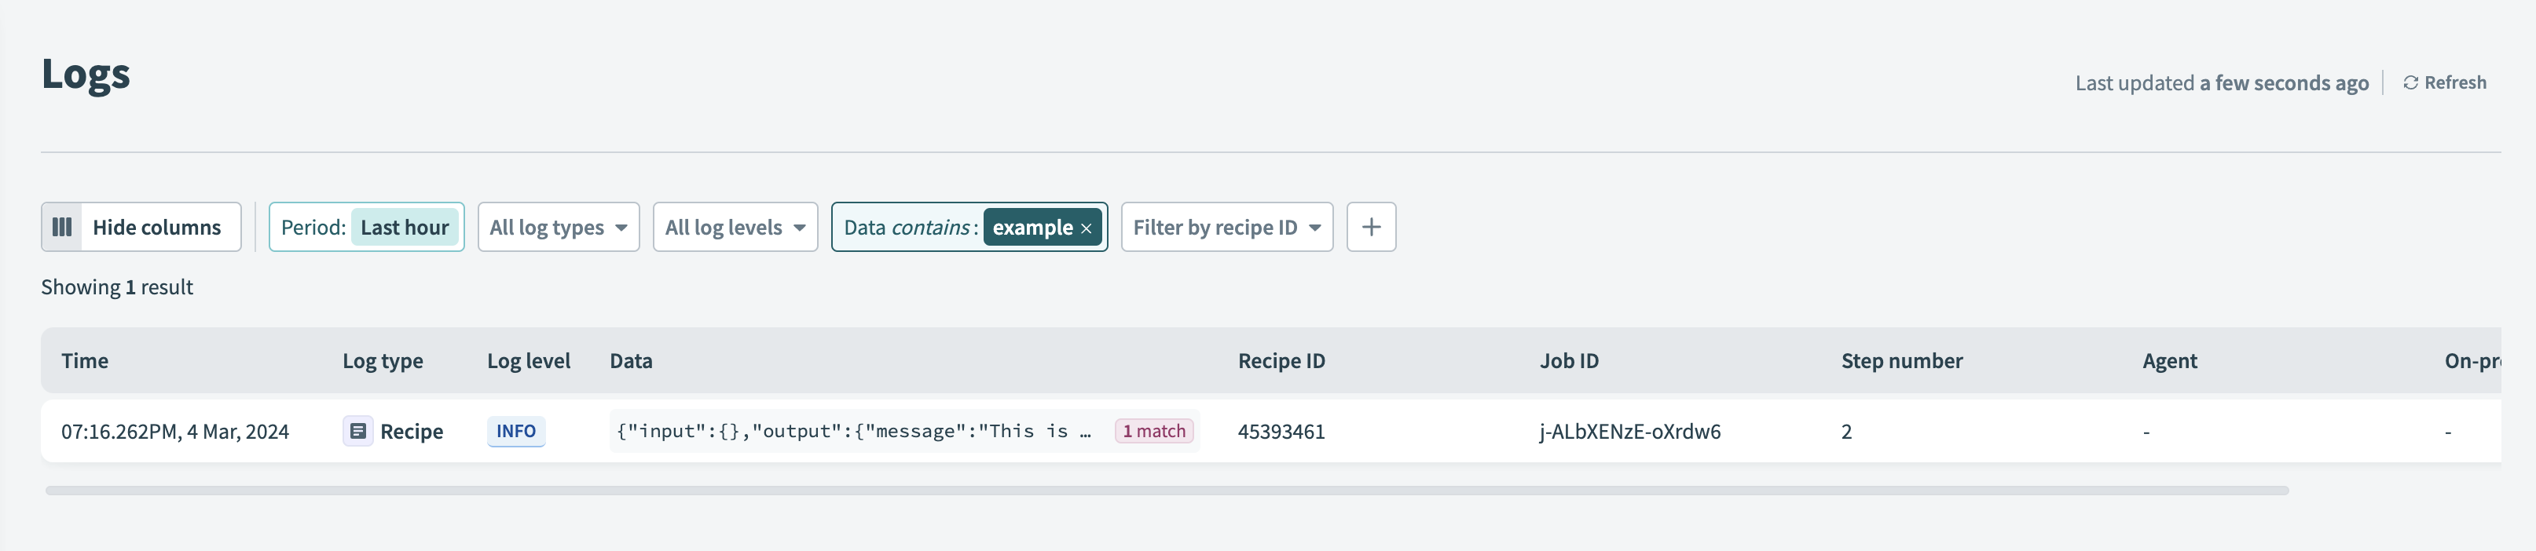Open the Period Last hour filter

pos(366,228)
